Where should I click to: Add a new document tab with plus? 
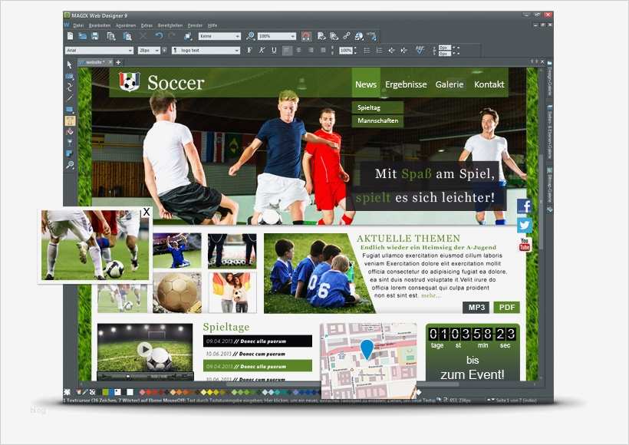[118, 62]
